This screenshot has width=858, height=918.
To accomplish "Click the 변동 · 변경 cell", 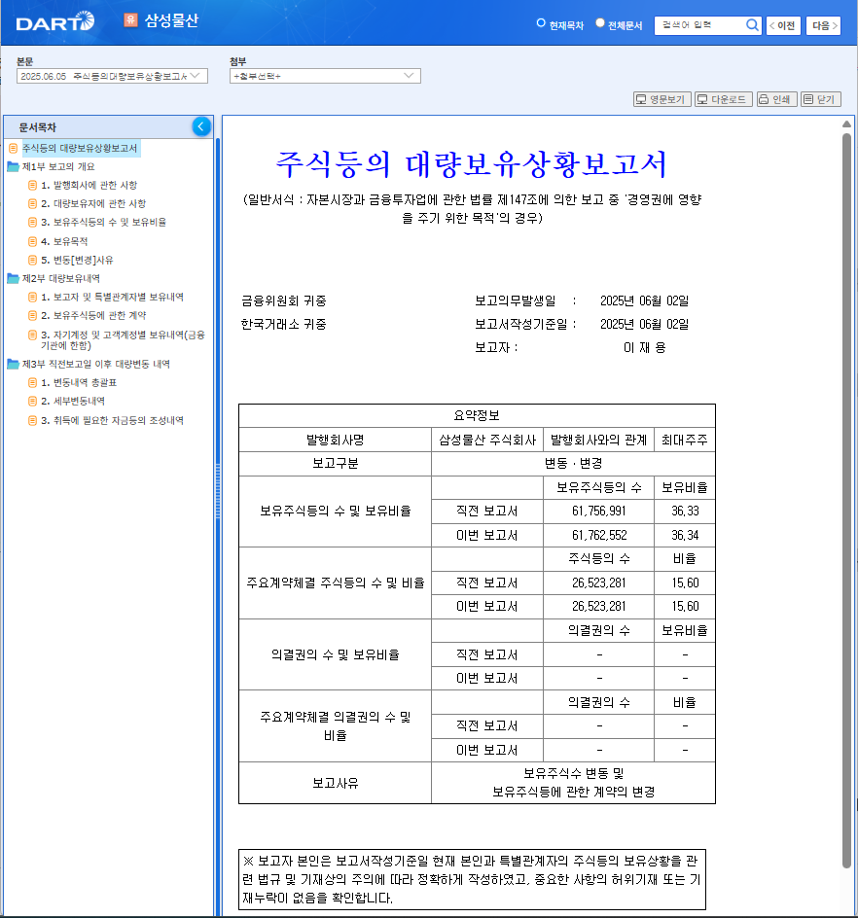I will tap(573, 464).
